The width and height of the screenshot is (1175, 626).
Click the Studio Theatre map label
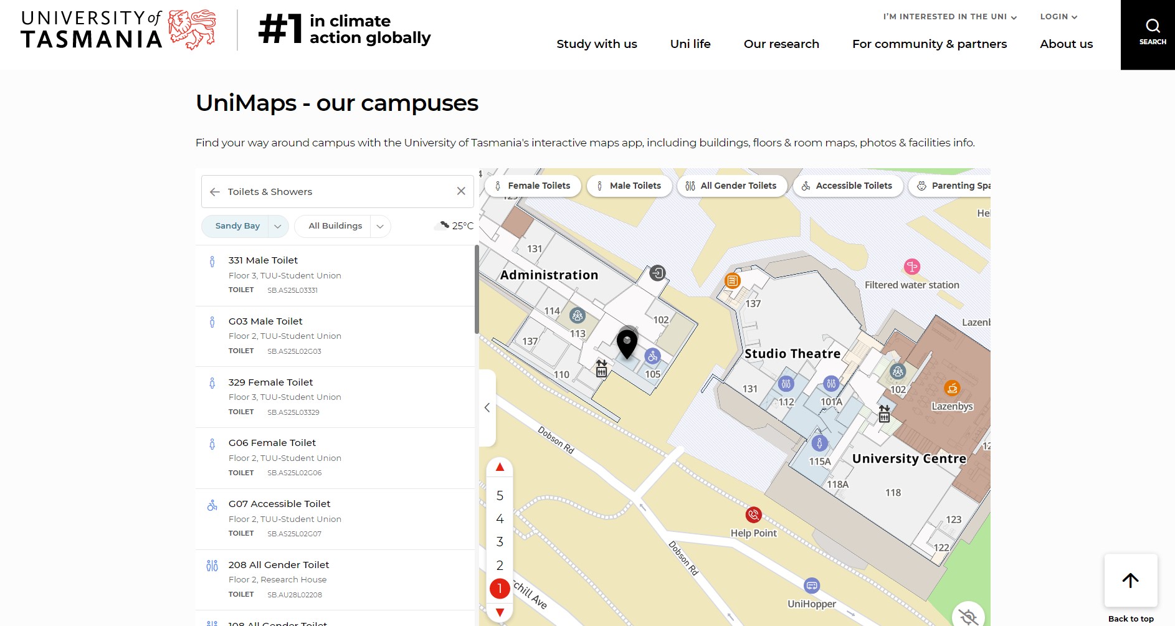(792, 354)
